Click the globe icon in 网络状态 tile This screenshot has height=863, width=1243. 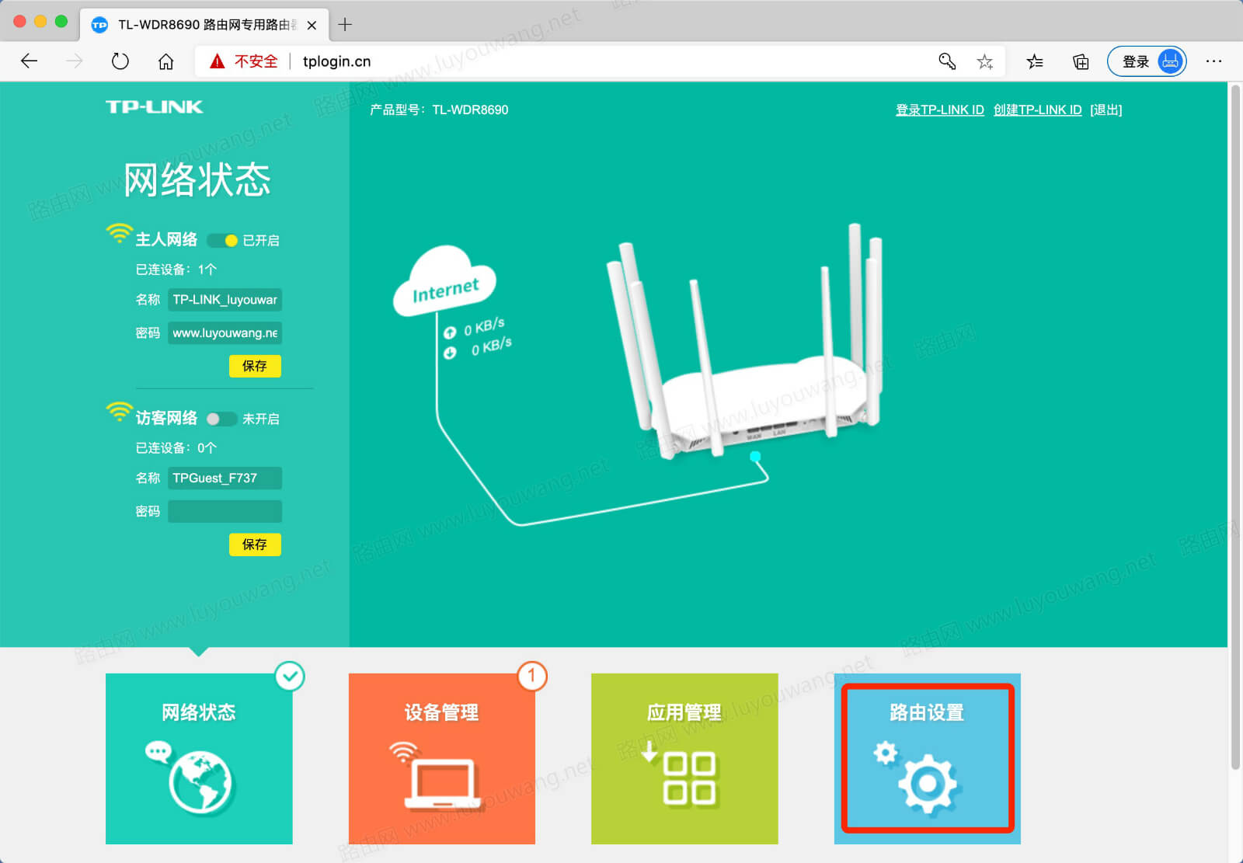point(200,781)
